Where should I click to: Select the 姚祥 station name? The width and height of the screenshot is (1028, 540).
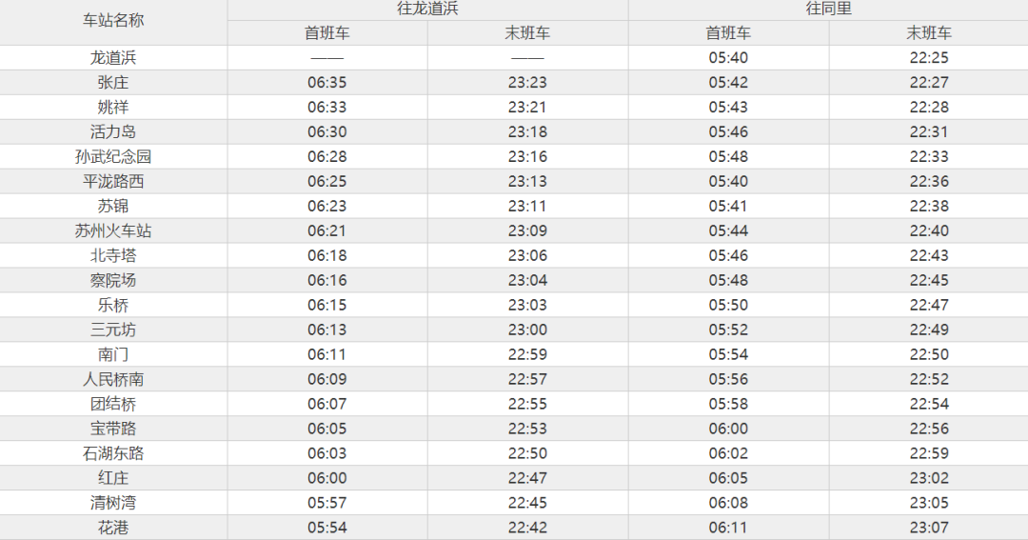[x=113, y=107]
